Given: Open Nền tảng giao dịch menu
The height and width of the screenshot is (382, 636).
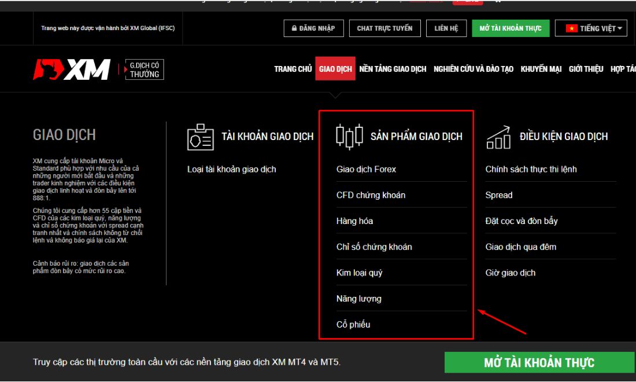Looking at the screenshot, I should tap(393, 69).
